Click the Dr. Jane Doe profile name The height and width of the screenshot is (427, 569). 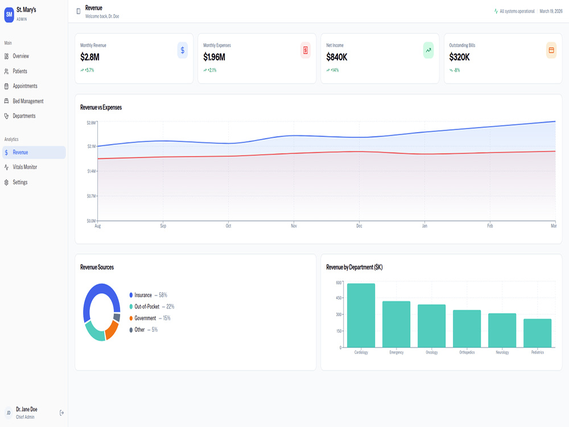coord(27,409)
